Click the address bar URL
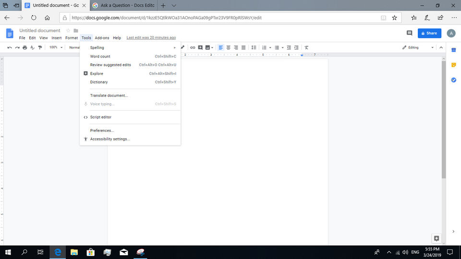This screenshot has height=259, width=461. pyautogui.click(x=167, y=18)
